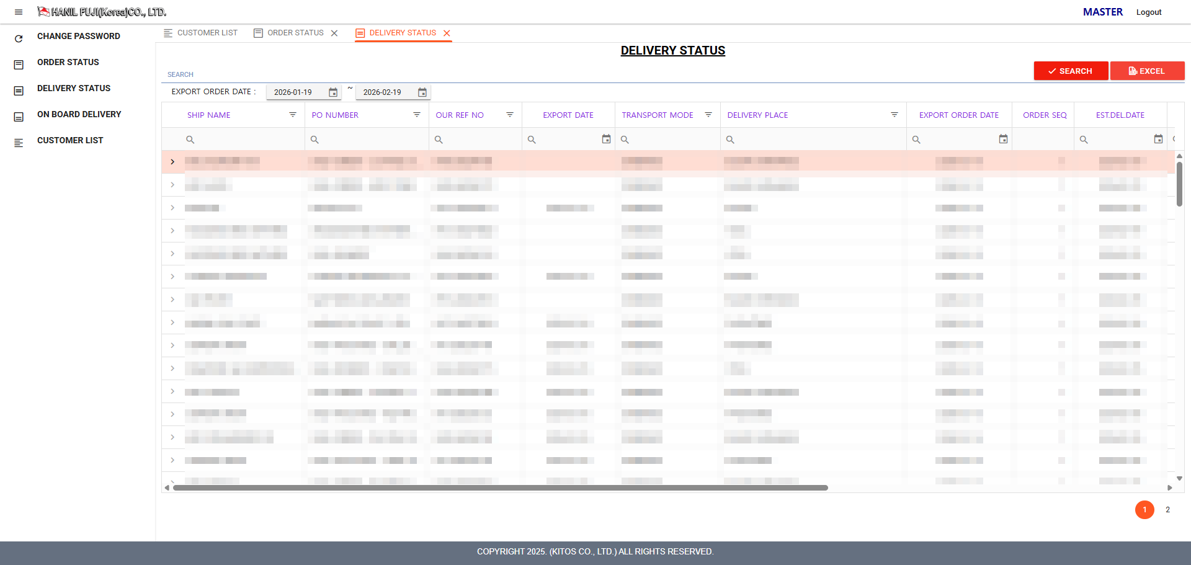Close the Delivery Status tab
This screenshot has height=565, width=1191.
pyautogui.click(x=447, y=33)
